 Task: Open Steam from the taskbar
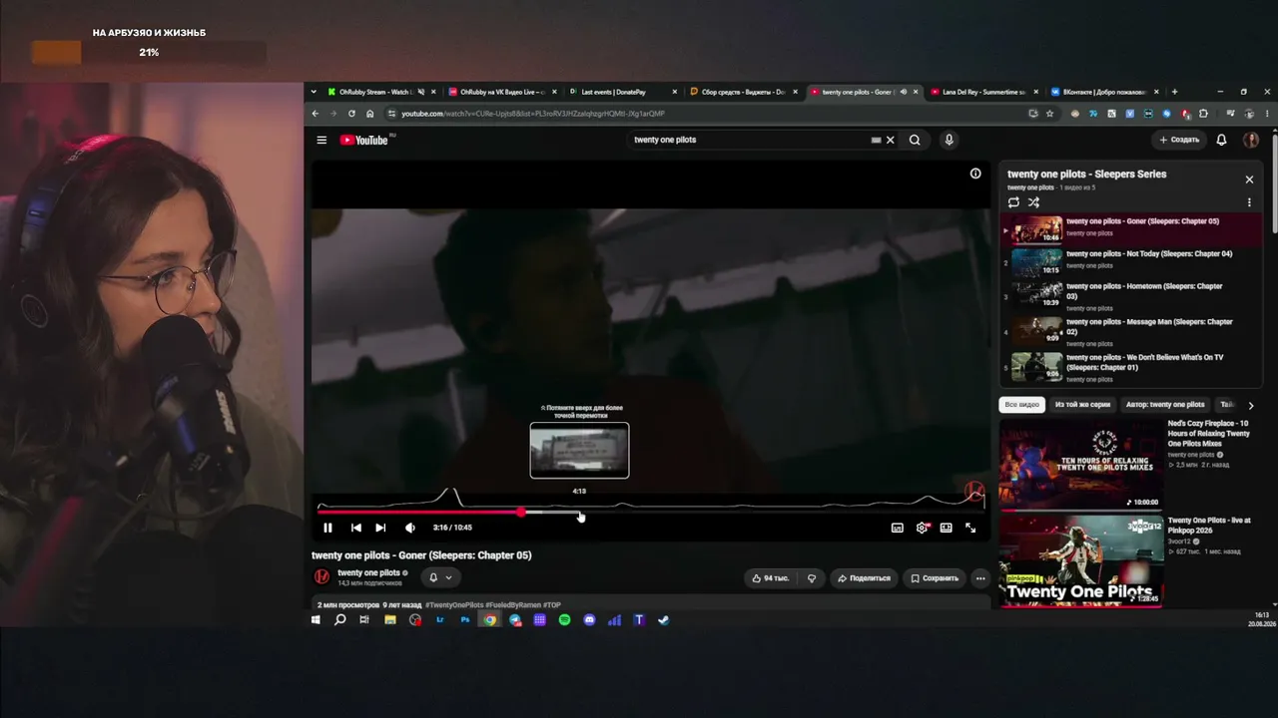click(664, 620)
